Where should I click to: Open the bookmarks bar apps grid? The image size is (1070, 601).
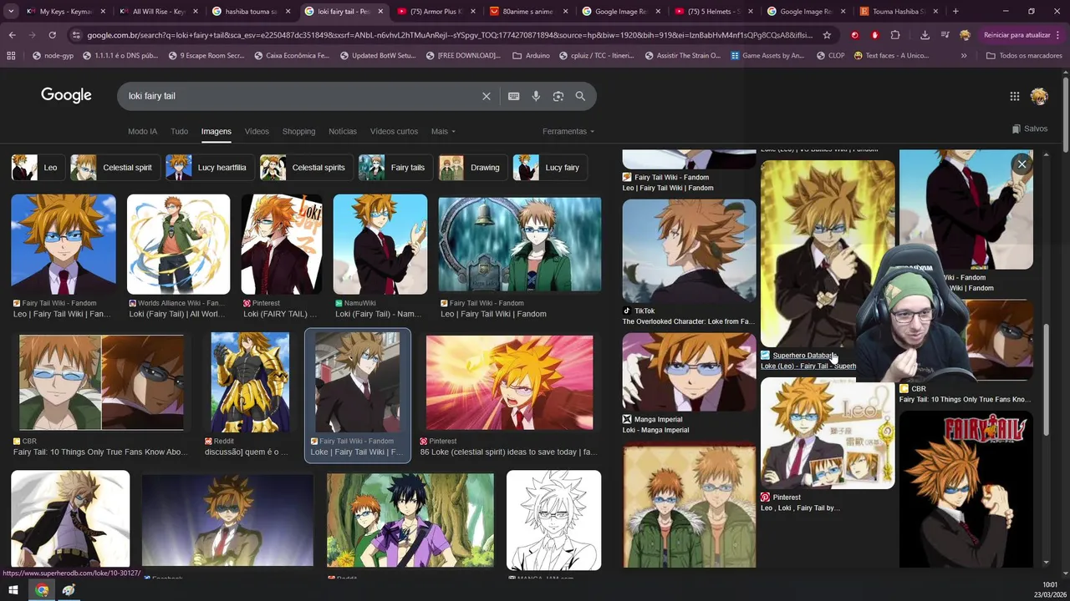(x=11, y=55)
